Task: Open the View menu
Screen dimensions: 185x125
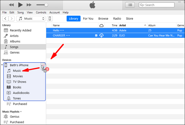Action: 30,12
